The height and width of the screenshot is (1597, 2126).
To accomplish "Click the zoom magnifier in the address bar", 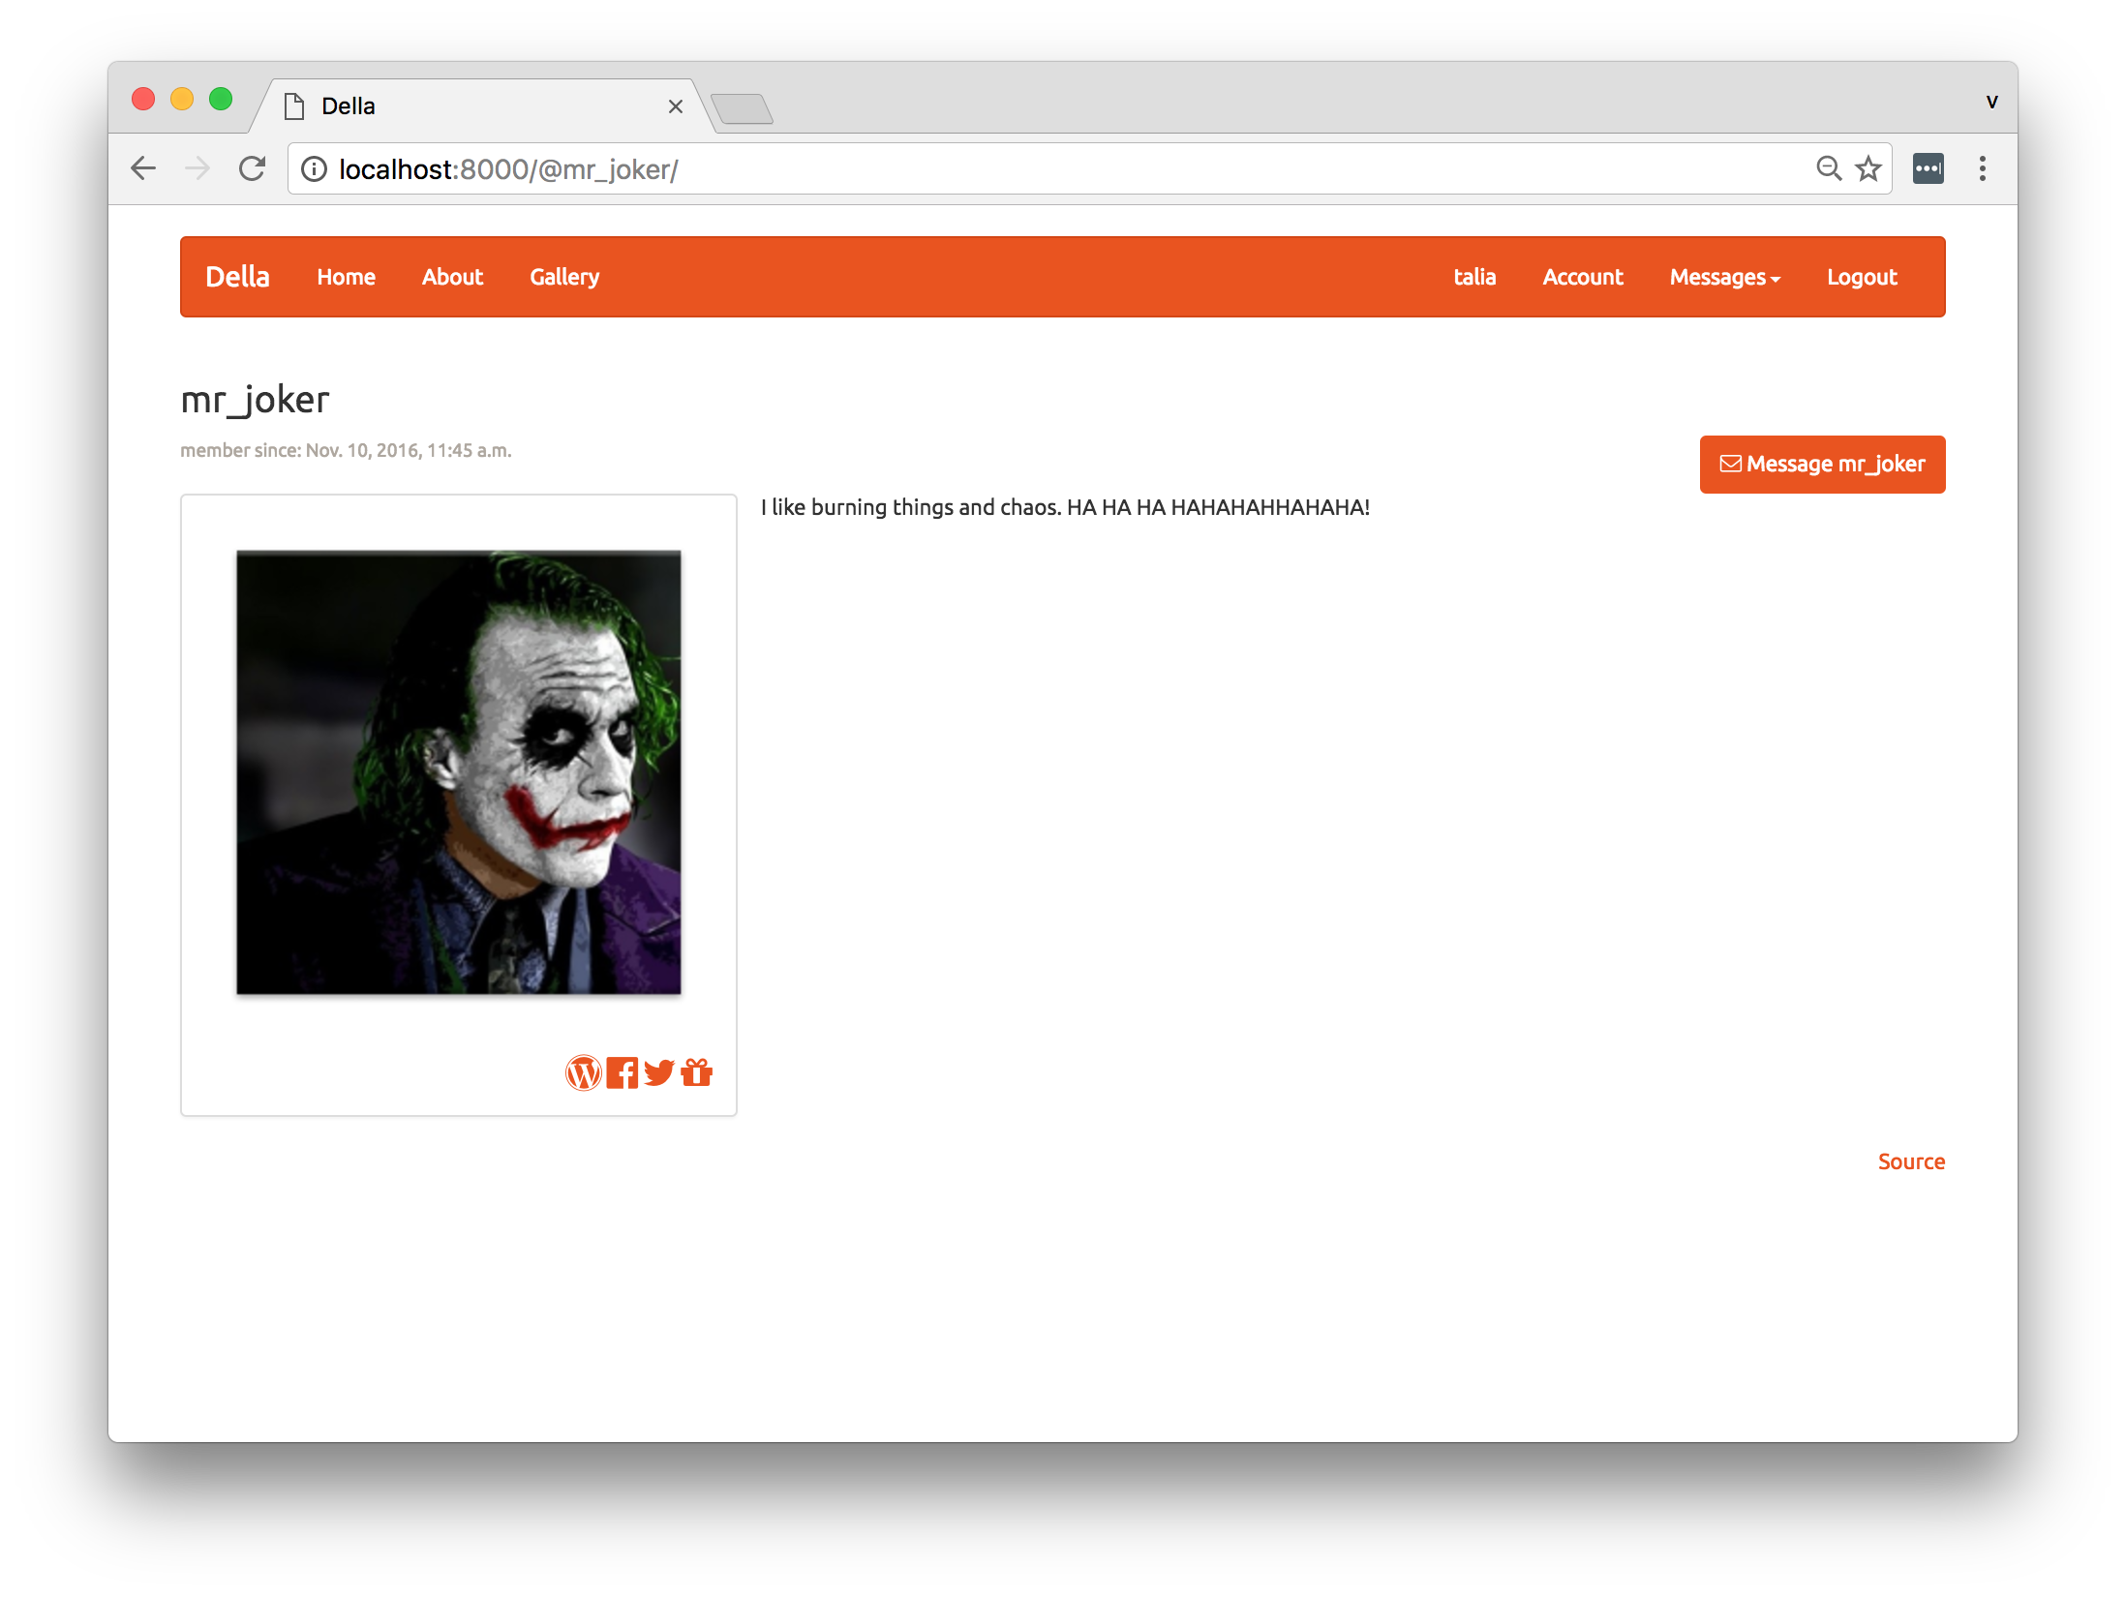I will 1828,168.
